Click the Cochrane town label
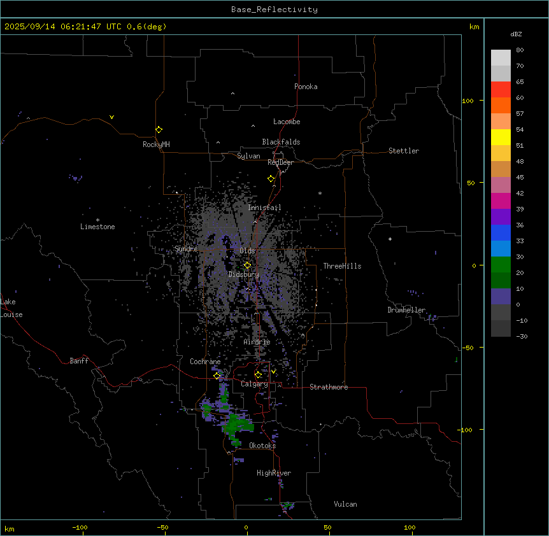The width and height of the screenshot is (549, 536). click(205, 362)
